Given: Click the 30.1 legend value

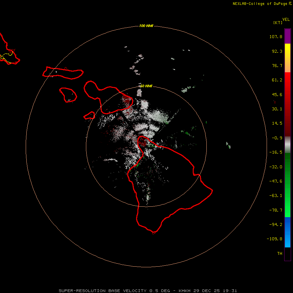Looking at the screenshot, I should click(x=277, y=109).
